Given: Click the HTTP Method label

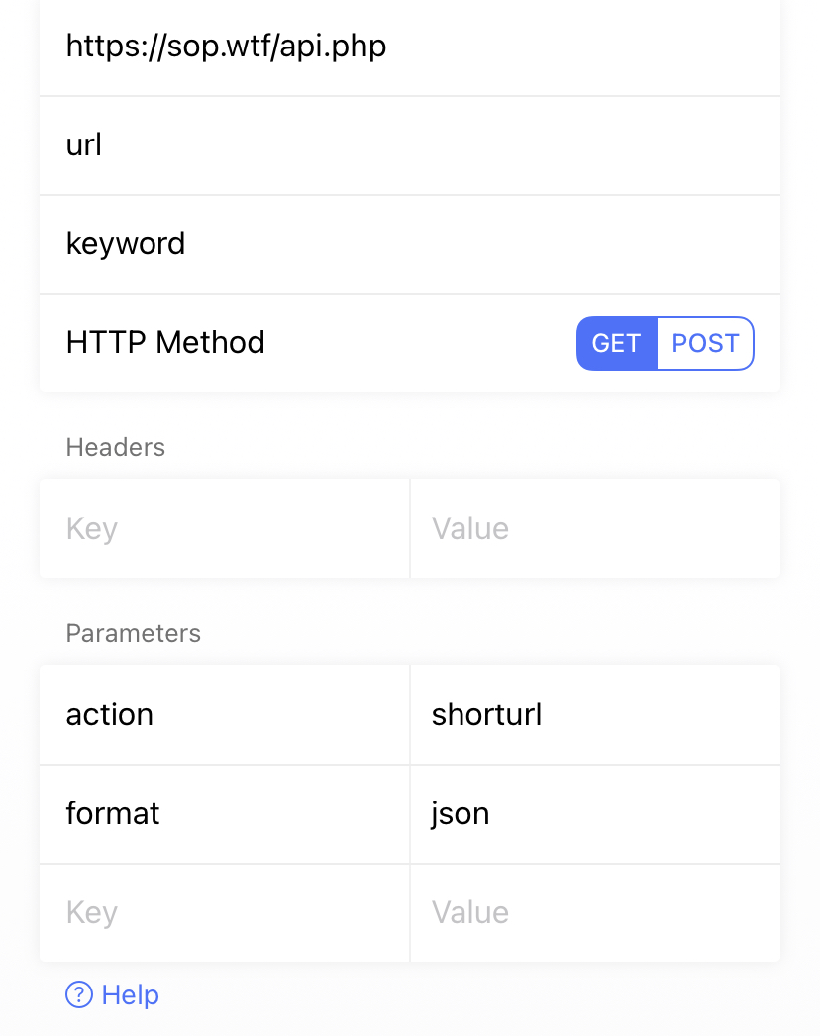Looking at the screenshot, I should 165,343.
